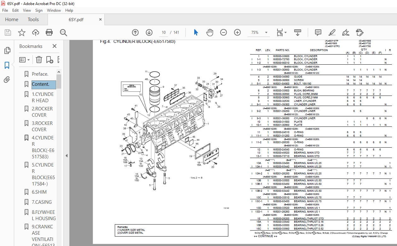Activate the hand pan tool
Image resolution: width=397 pixels, height=246 pixels.
(x=210, y=32)
